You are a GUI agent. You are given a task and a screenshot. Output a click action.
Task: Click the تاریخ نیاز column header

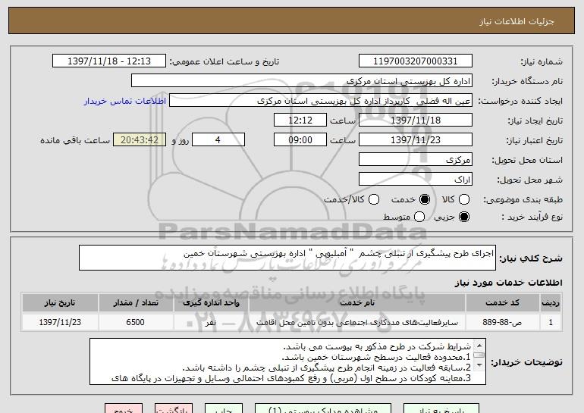coord(60,303)
